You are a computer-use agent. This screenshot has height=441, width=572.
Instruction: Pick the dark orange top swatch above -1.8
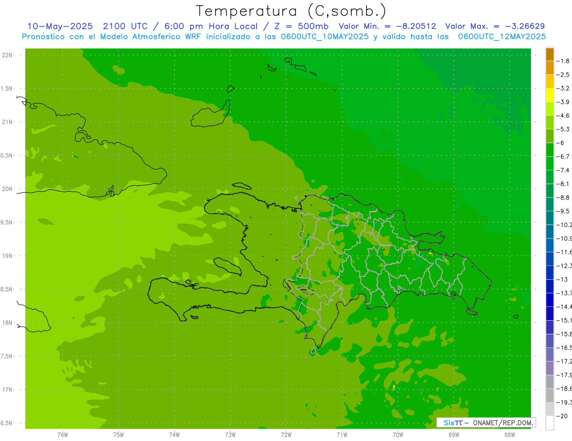coord(550,54)
